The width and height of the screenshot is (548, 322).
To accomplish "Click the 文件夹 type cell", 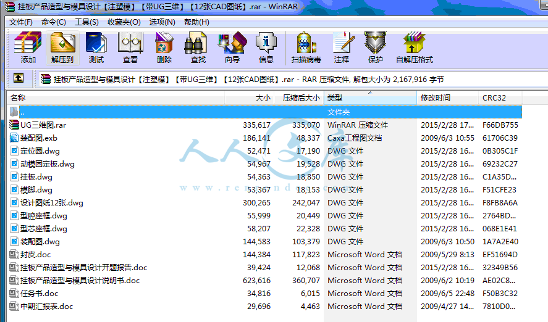I will point(339,112).
